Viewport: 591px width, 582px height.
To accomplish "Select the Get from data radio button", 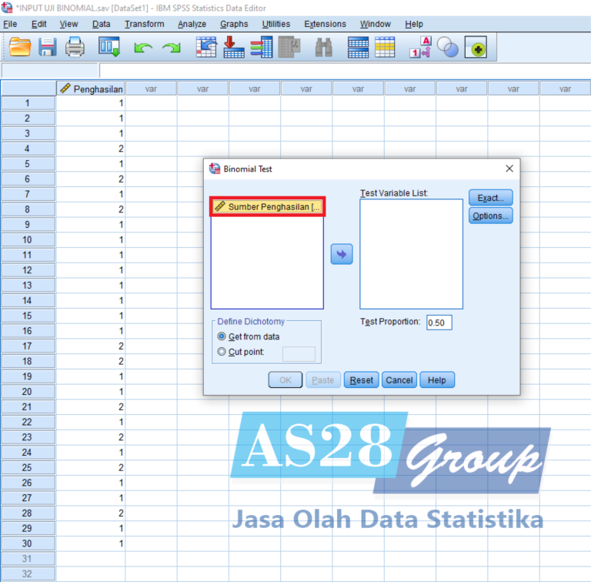I will click(222, 336).
